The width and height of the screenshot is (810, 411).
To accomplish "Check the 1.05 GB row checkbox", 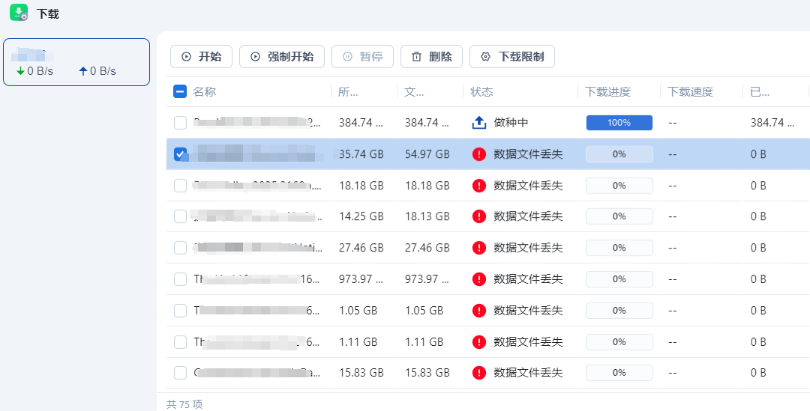I will point(180,311).
